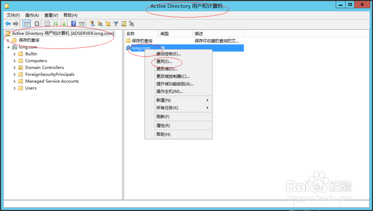Click the 保存的查询 folder icon in right pane

point(128,41)
